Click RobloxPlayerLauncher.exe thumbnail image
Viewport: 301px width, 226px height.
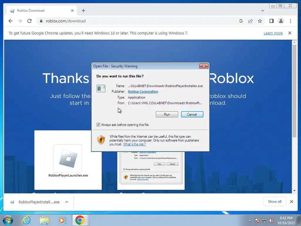[68, 158]
